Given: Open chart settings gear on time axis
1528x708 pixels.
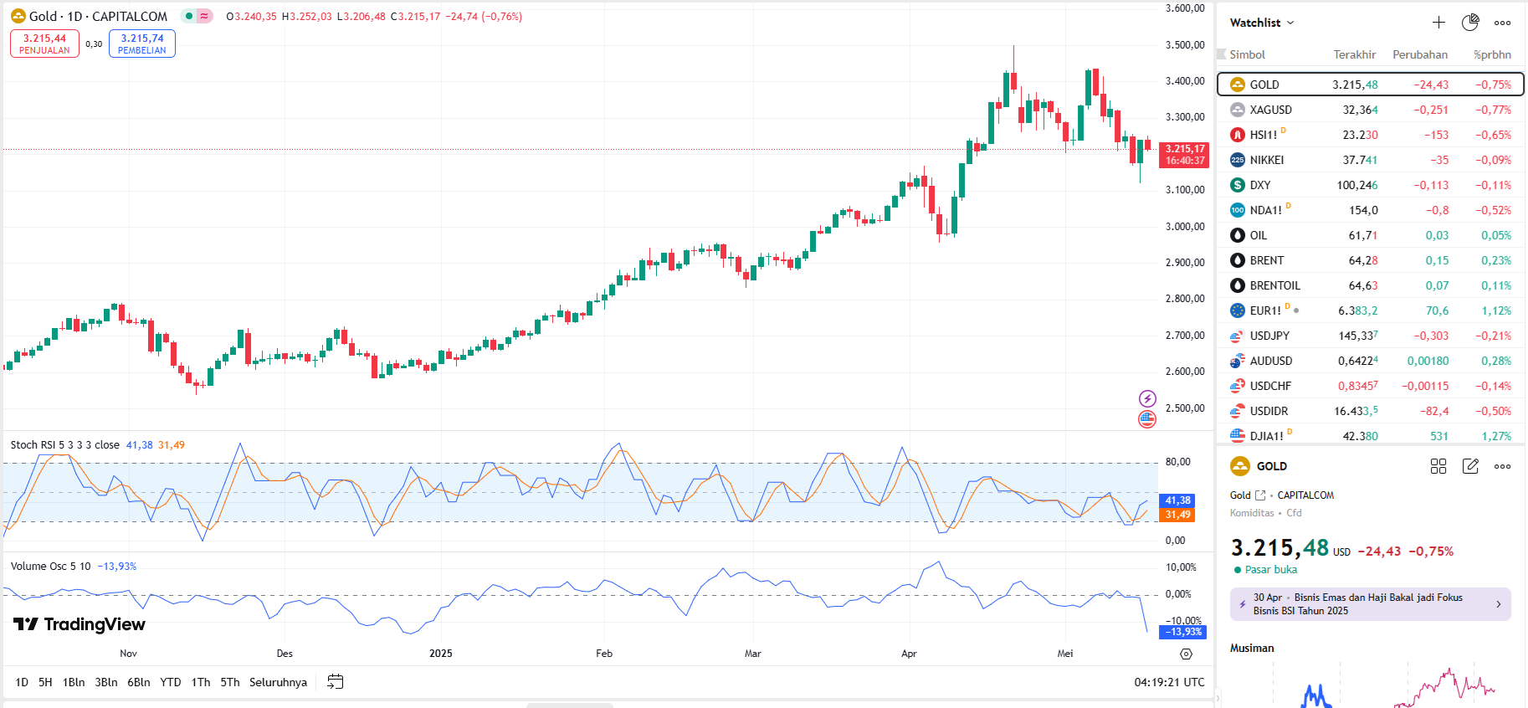Looking at the screenshot, I should point(1186,654).
